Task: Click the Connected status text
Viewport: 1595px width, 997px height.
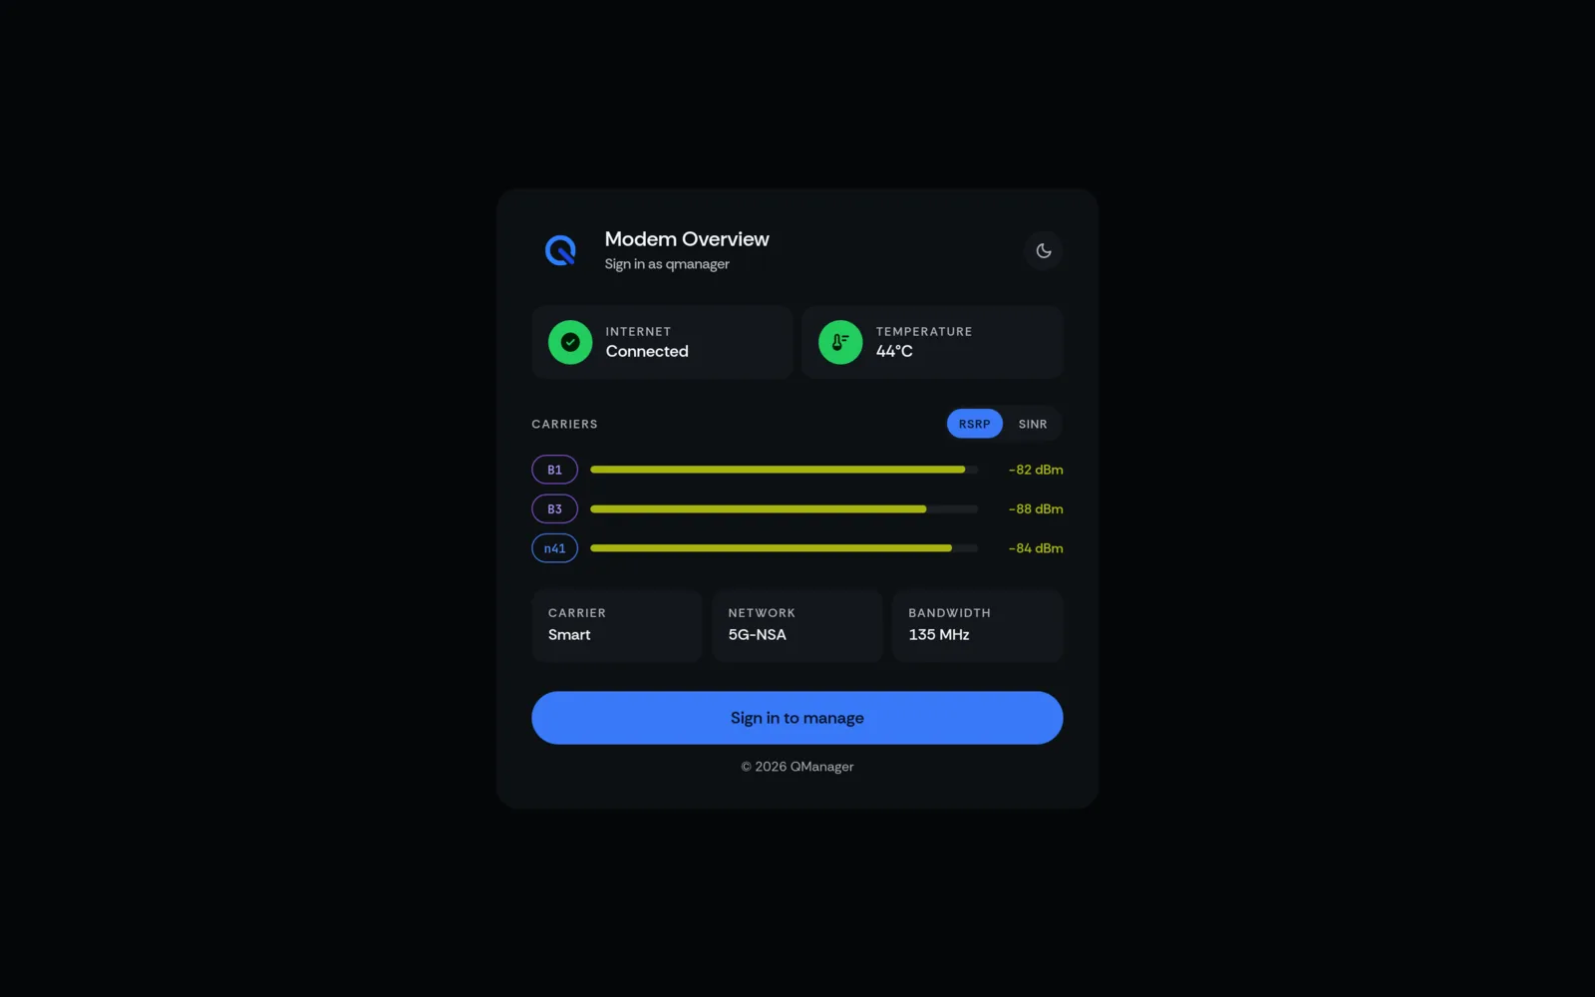Action: (647, 351)
